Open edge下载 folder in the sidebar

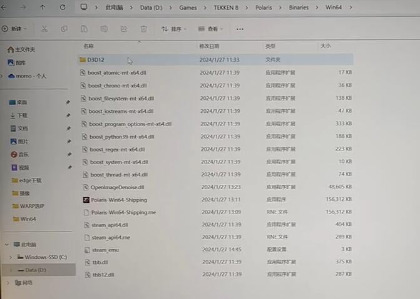coord(26,180)
